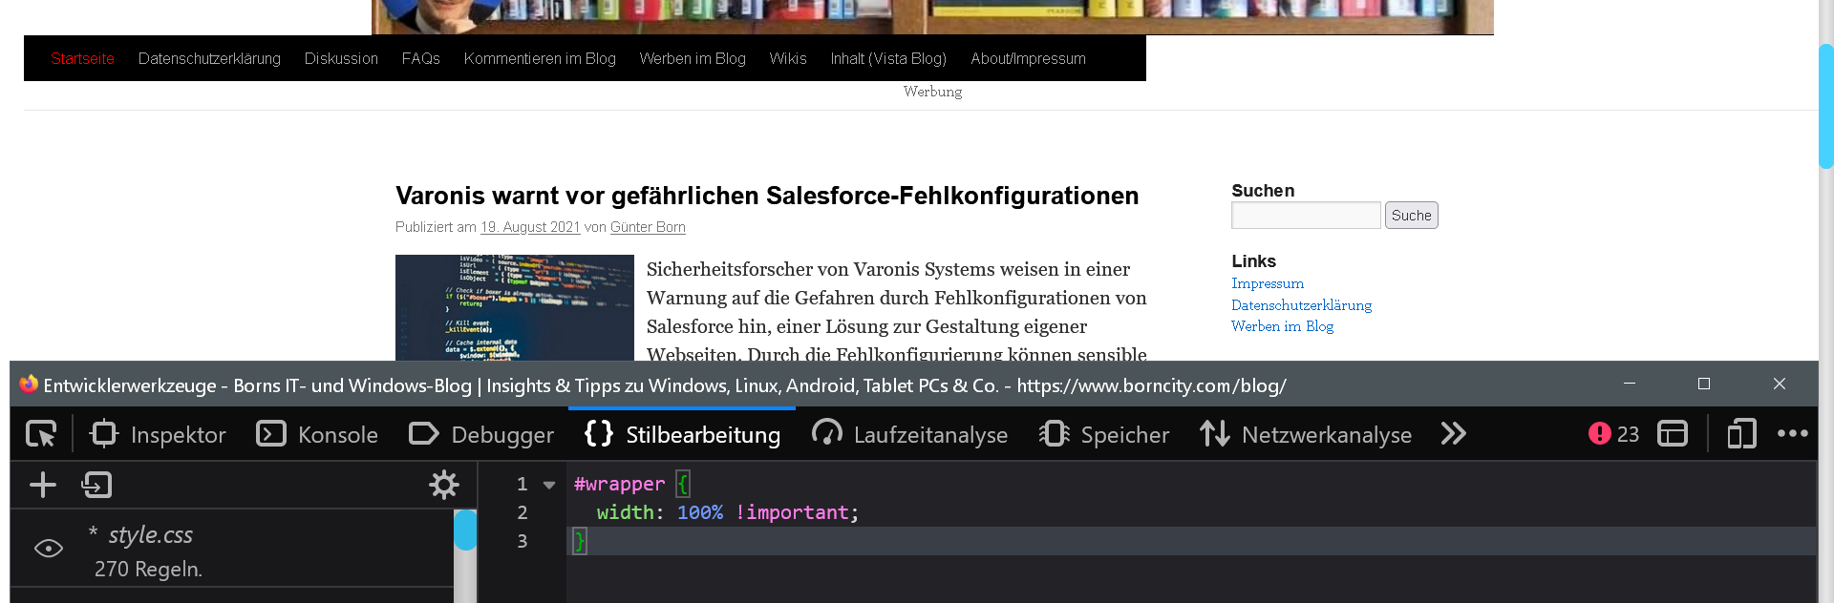
Task: Select the style.css stylesheet entry
Action: pos(232,549)
